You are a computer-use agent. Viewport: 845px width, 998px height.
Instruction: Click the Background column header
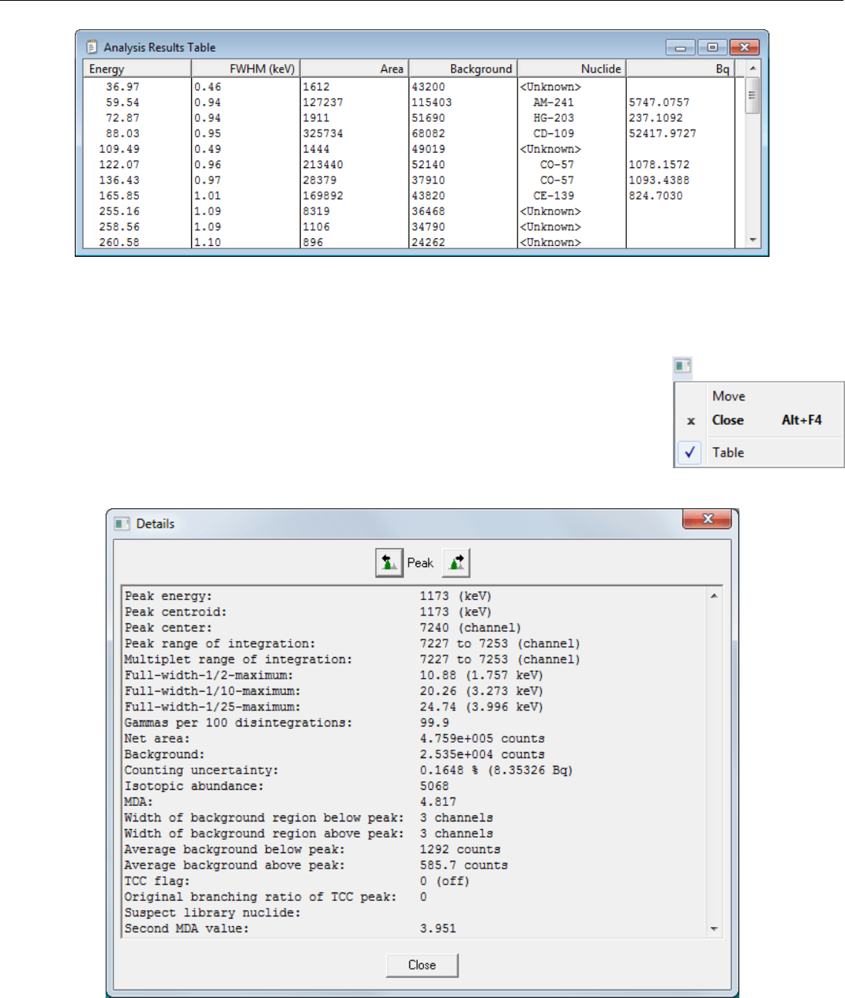(x=463, y=69)
